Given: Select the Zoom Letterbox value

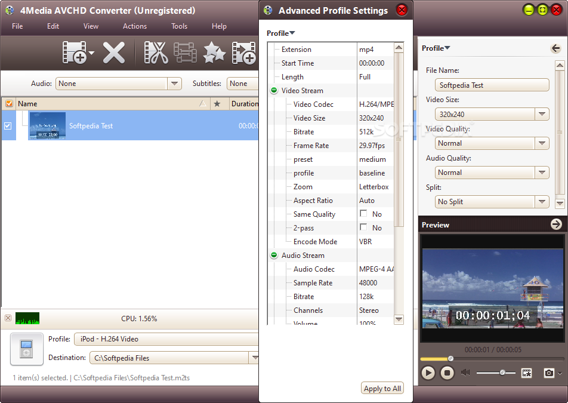Looking at the screenshot, I should pos(374,187).
